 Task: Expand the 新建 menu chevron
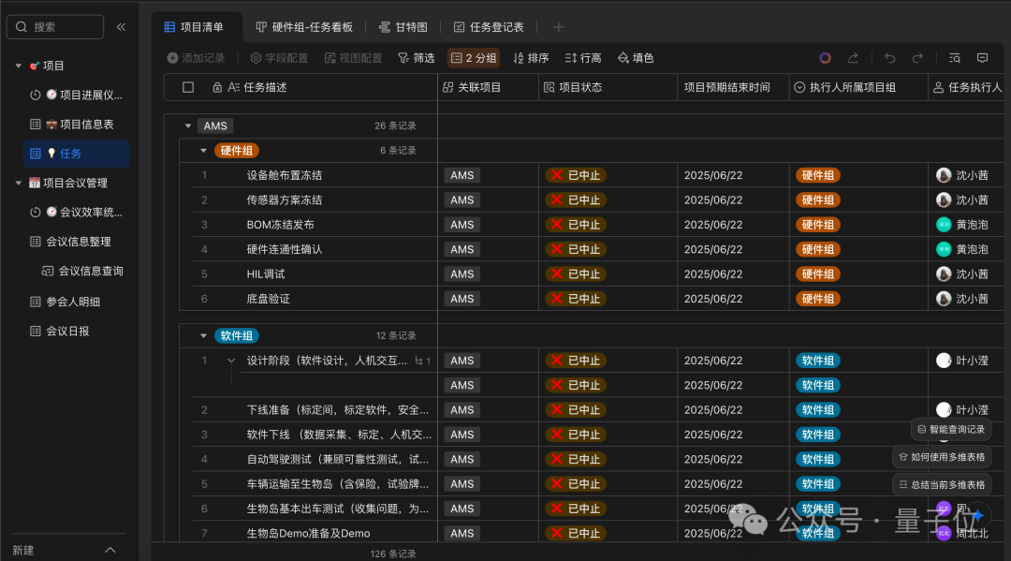click(x=110, y=550)
